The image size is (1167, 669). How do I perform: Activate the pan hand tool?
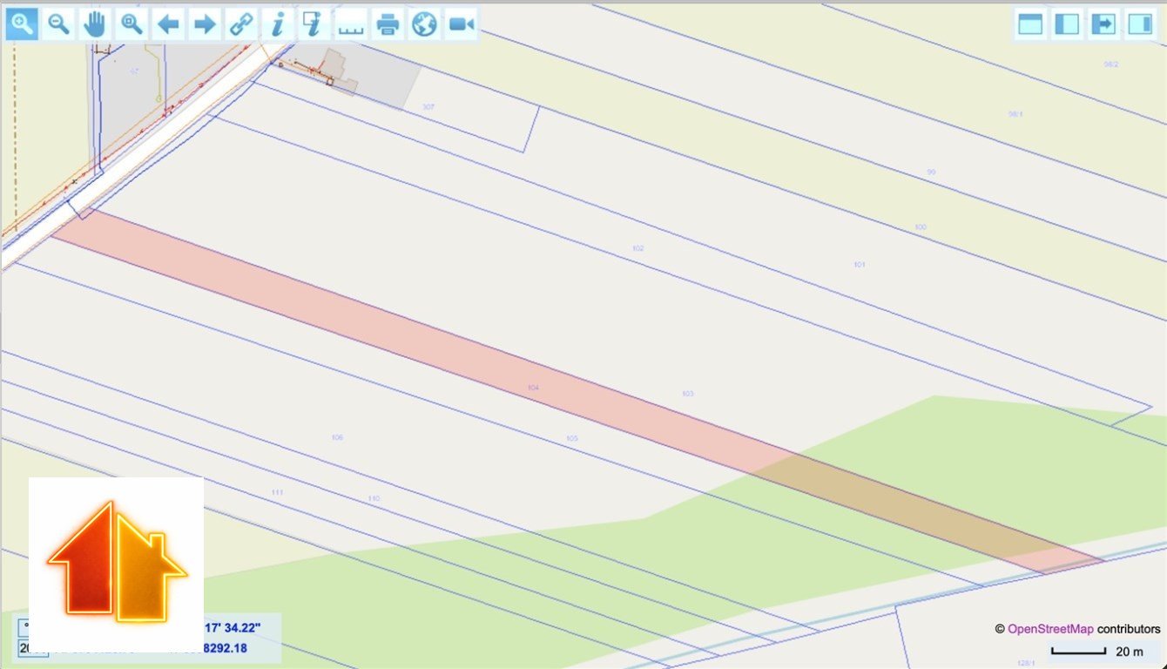95,24
